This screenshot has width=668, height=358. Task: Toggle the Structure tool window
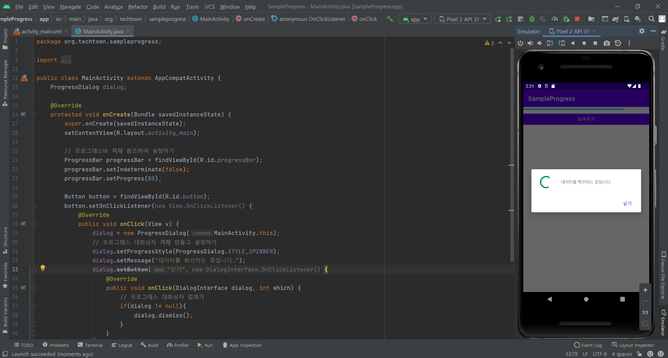click(5, 240)
